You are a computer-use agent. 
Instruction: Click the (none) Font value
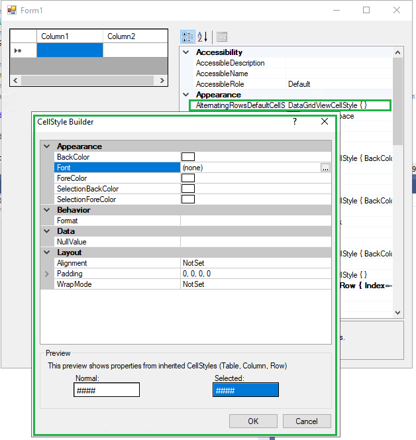[192, 168]
